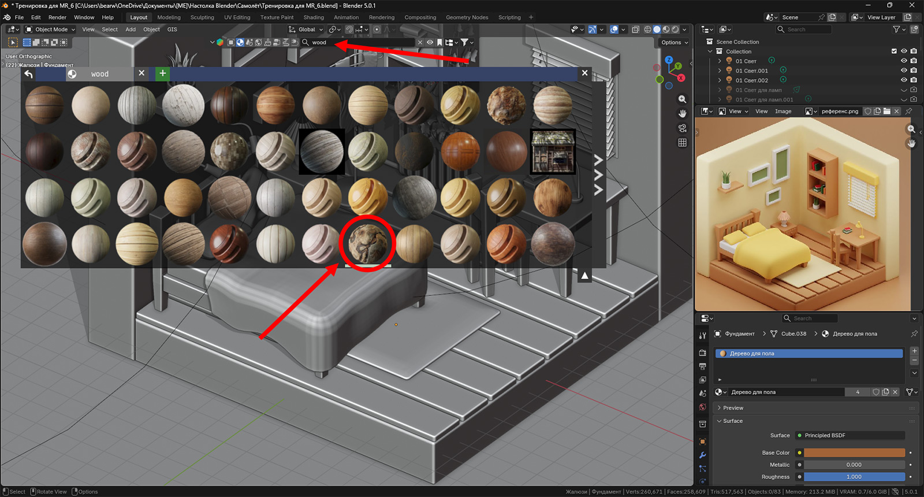The height and width of the screenshot is (497, 924).
Task: Open the Render menu
Action: (x=57, y=17)
